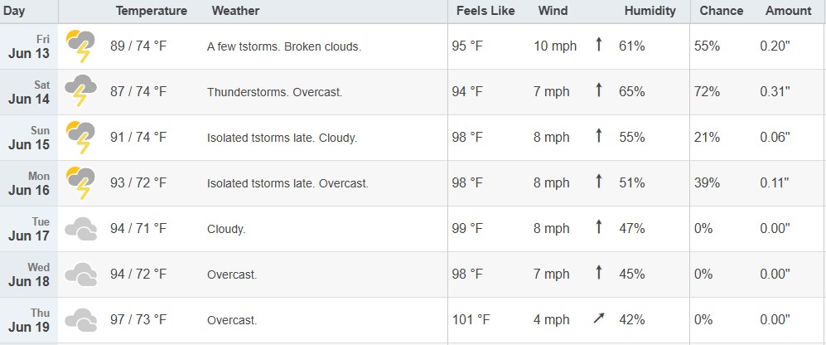The height and width of the screenshot is (345, 826).
Task: Open the Sat Jun 14 day cell
Action: click(x=29, y=92)
